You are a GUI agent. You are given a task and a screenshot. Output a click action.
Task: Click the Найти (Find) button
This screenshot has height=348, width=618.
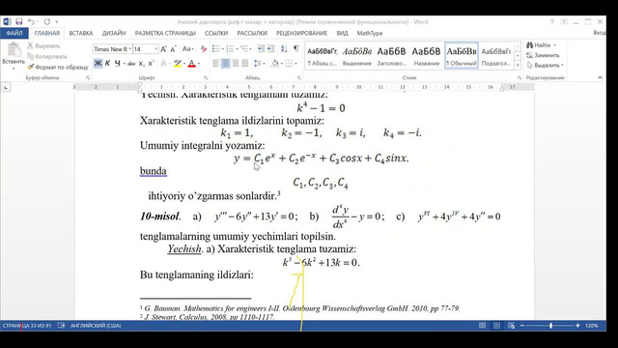click(x=541, y=45)
